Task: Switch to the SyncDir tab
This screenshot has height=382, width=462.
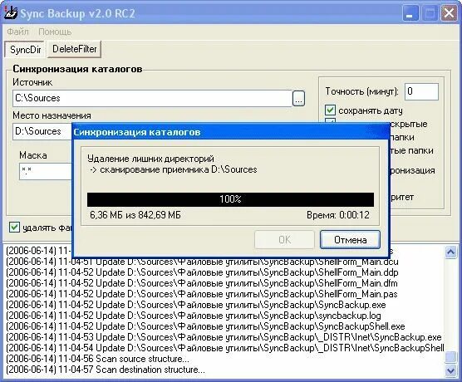Action: (x=25, y=49)
